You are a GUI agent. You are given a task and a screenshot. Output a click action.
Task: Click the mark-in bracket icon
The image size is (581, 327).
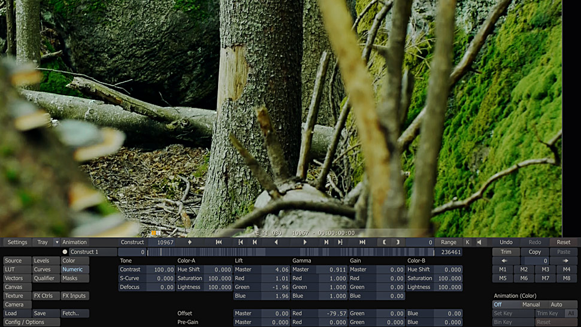tap(385, 242)
